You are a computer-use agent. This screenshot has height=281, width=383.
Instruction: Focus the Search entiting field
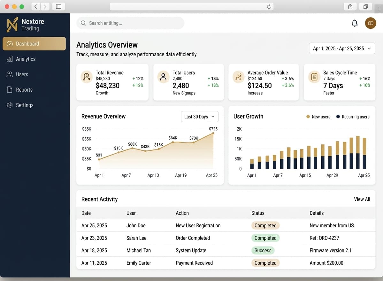tap(130, 23)
